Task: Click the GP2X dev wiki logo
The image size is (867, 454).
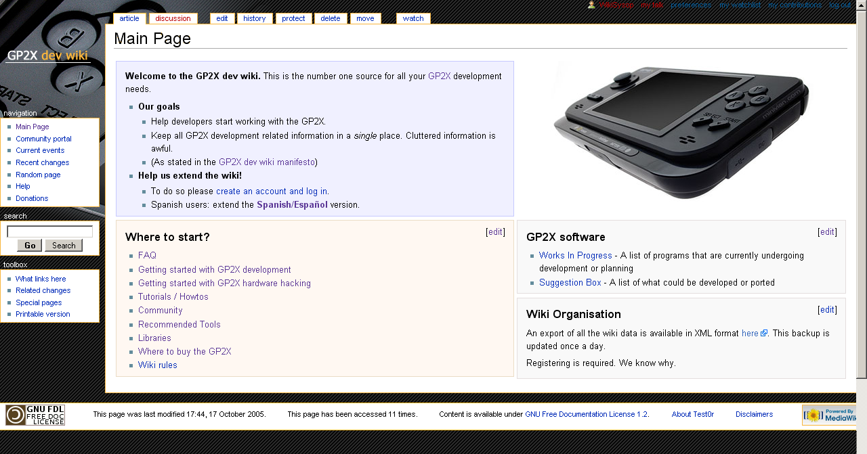Action: click(47, 55)
